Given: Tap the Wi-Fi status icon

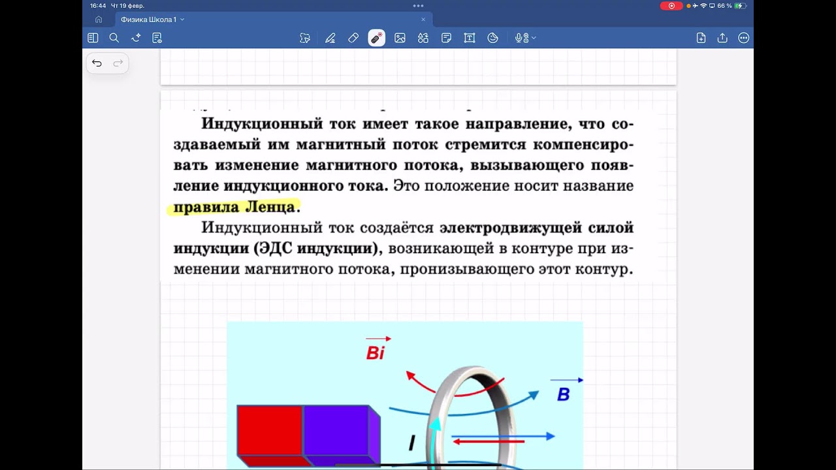Looking at the screenshot, I should [703, 5].
